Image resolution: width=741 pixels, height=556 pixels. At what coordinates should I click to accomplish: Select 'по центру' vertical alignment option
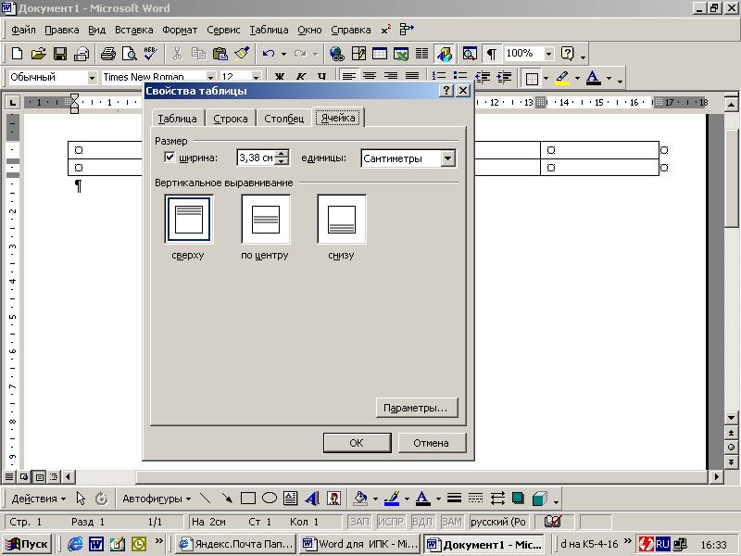click(266, 220)
